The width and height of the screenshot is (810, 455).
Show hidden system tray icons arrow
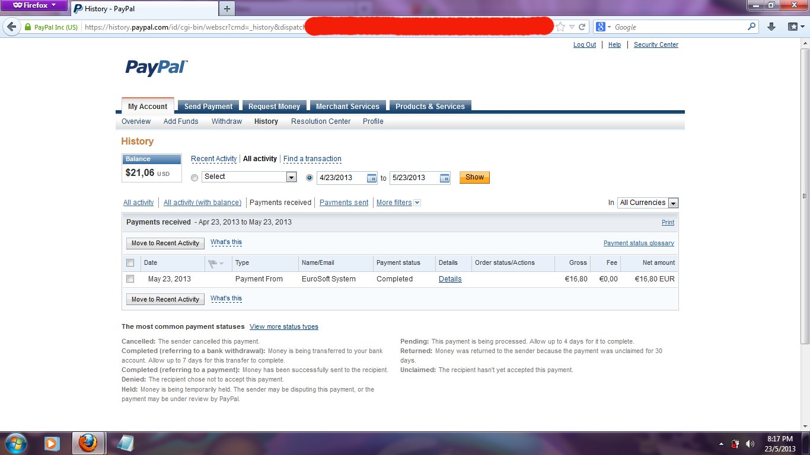coord(721,443)
